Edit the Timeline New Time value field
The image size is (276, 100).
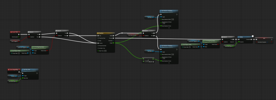[x=105, y=51]
